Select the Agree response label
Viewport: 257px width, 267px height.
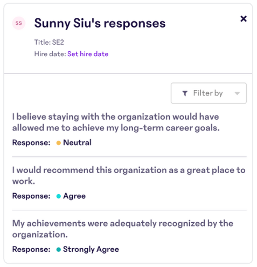[74, 196]
